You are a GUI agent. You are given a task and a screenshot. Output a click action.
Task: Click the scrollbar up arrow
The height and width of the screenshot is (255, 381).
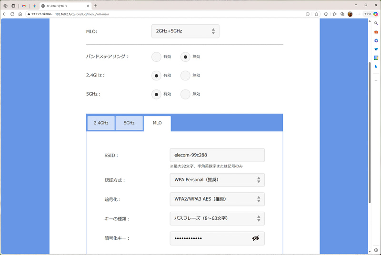pyautogui.click(x=370, y=21)
